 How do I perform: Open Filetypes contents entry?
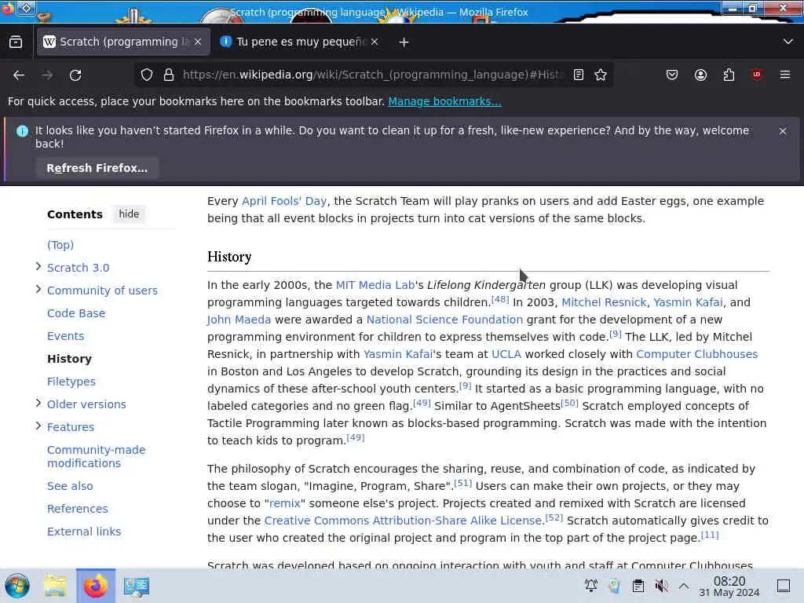(71, 382)
